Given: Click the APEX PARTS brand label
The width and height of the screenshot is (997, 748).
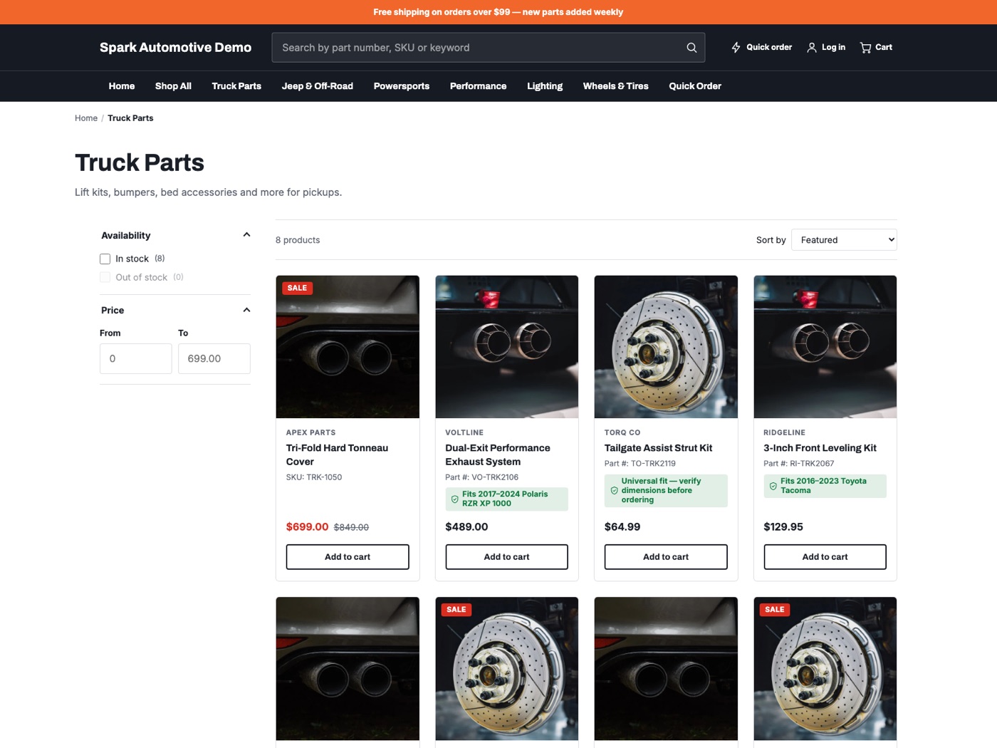Looking at the screenshot, I should coord(310,432).
